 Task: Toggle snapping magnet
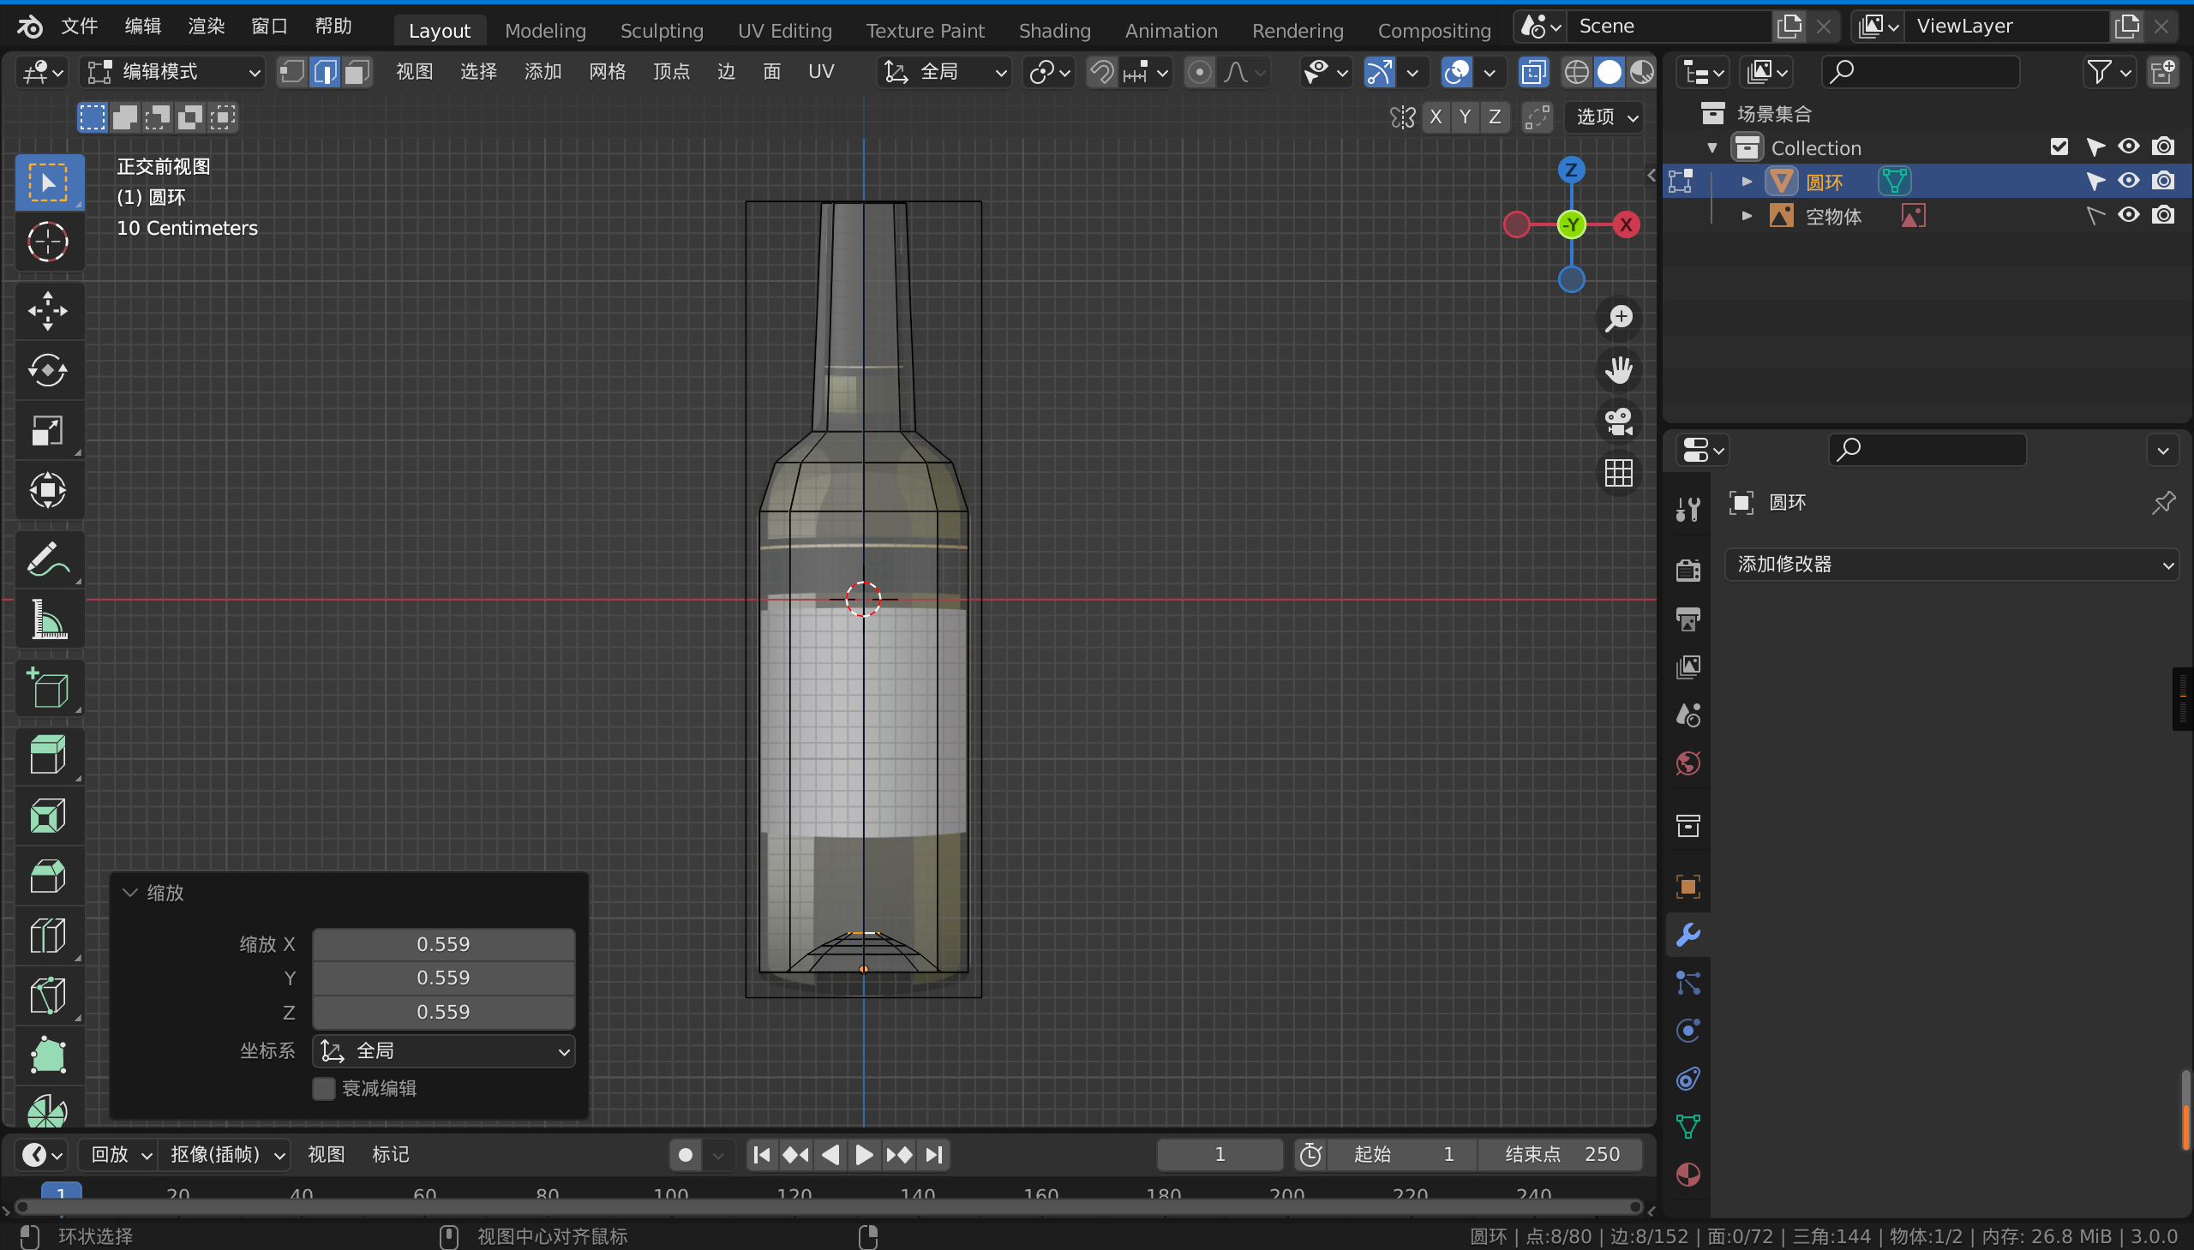(1102, 72)
